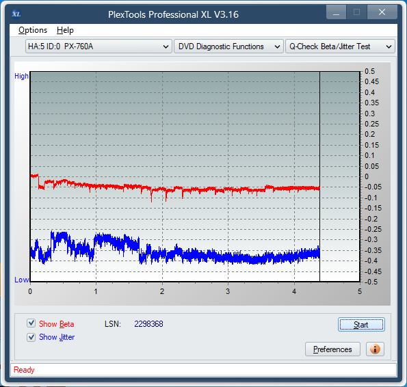Image resolution: width=407 pixels, height=387 pixels.
Task: Close the PlexTools Professional window
Action: [382, 12]
